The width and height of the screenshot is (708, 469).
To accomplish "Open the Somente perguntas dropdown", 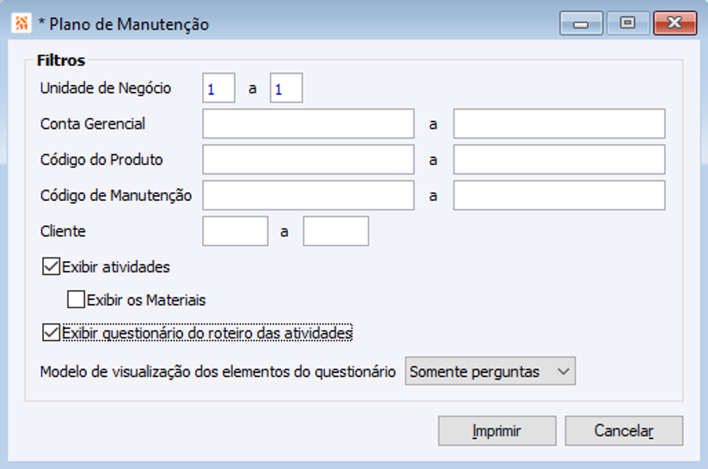I will (490, 372).
